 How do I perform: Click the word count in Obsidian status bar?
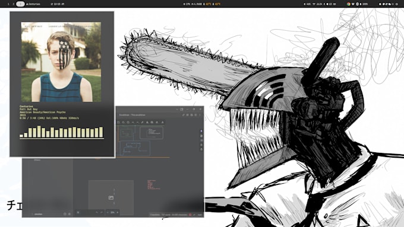point(166,215)
